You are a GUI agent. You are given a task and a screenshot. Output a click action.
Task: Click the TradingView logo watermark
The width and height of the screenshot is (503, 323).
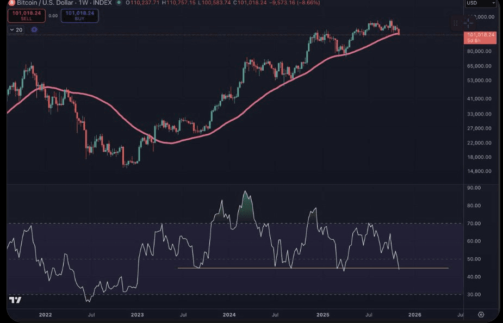(15, 300)
